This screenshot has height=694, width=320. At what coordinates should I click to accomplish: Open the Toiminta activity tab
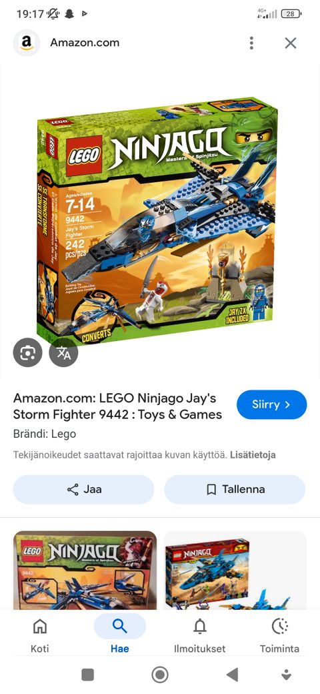(x=279, y=635)
